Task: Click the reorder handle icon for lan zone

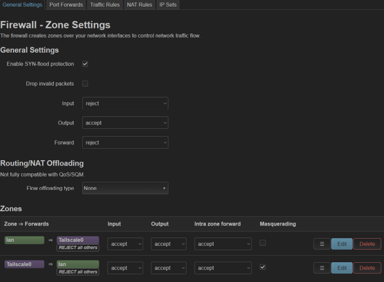Action: click(x=322, y=244)
